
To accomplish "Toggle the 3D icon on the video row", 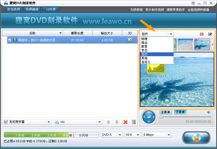I will tap(130, 40).
